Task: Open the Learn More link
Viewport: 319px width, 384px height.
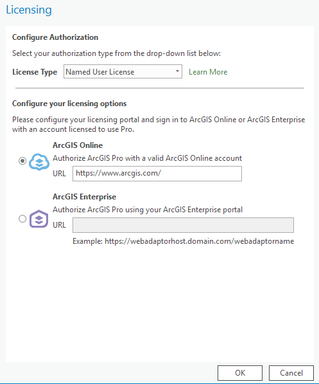Action: click(x=208, y=72)
